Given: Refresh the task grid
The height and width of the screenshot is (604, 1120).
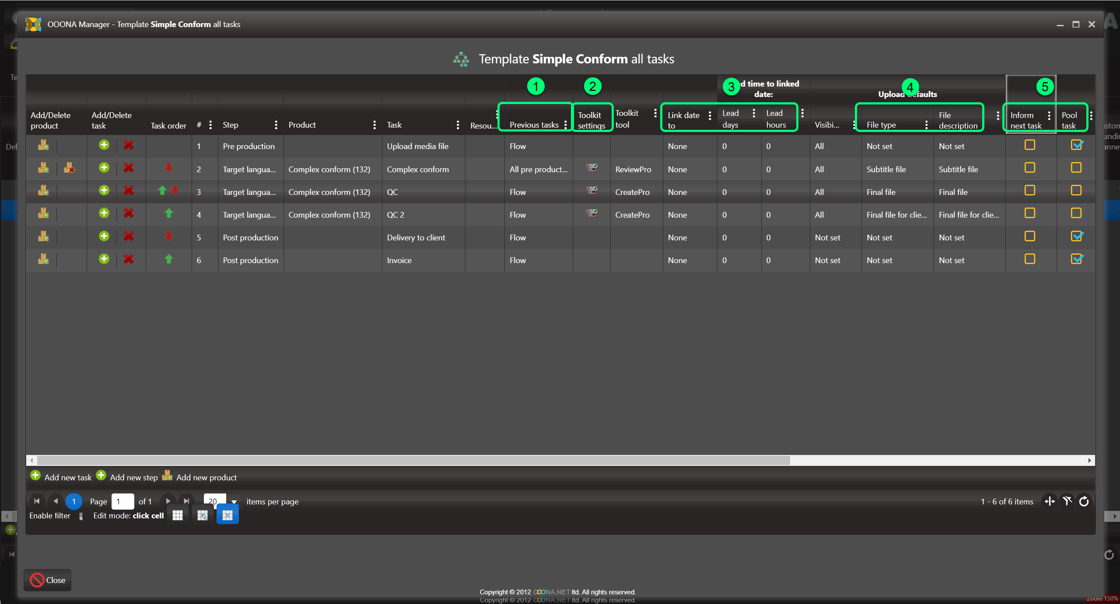Looking at the screenshot, I should click(1084, 501).
